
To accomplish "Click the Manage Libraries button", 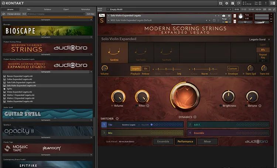I will 14,14.
